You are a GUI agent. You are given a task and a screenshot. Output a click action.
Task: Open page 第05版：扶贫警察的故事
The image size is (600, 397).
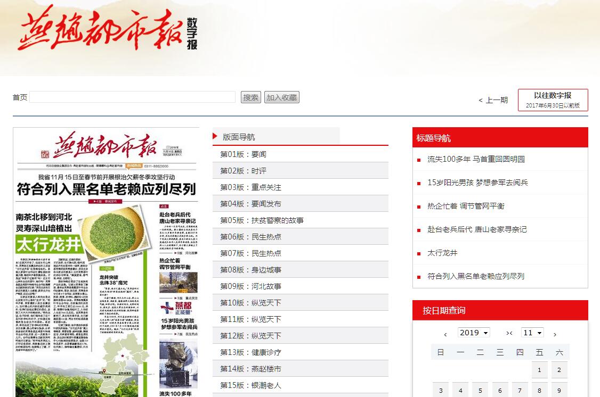coord(262,220)
